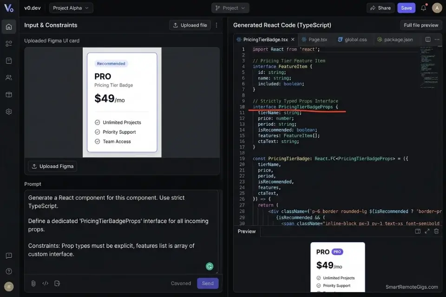Click the 'return (' code line

pyautogui.click(x=268, y=205)
